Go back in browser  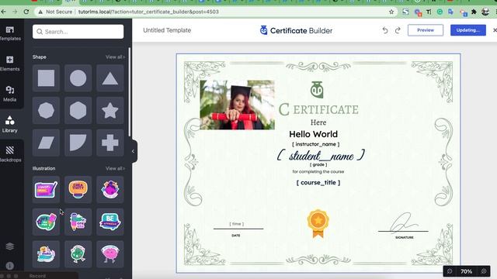tap(3, 12)
